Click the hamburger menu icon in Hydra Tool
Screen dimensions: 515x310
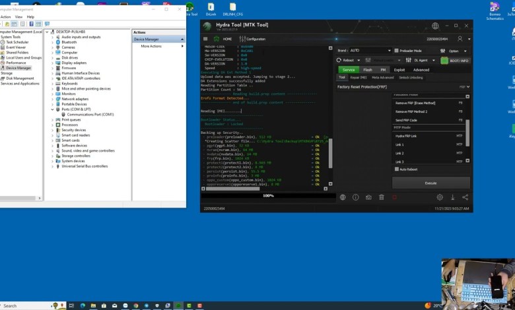pyautogui.click(x=206, y=39)
